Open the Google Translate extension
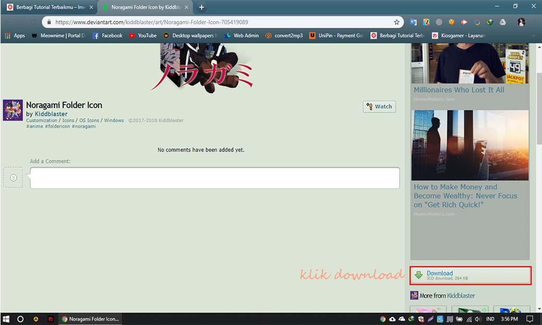Screen dimensions: 542x325 pyautogui.click(x=413, y=22)
